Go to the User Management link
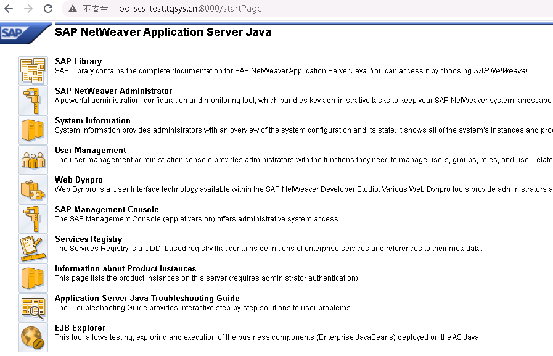 [x=90, y=151]
